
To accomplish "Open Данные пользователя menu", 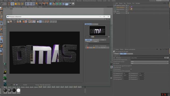I will point(130,49).
